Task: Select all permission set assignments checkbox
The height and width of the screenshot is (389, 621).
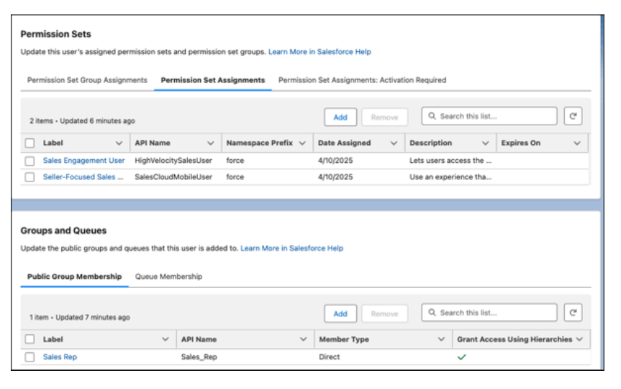Action: pyautogui.click(x=30, y=143)
